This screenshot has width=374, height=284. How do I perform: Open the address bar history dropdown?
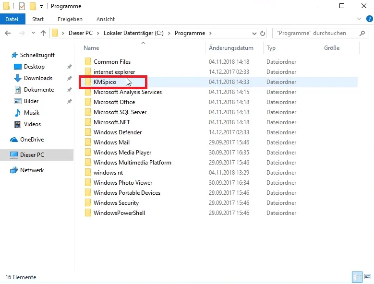click(x=254, y=34)
